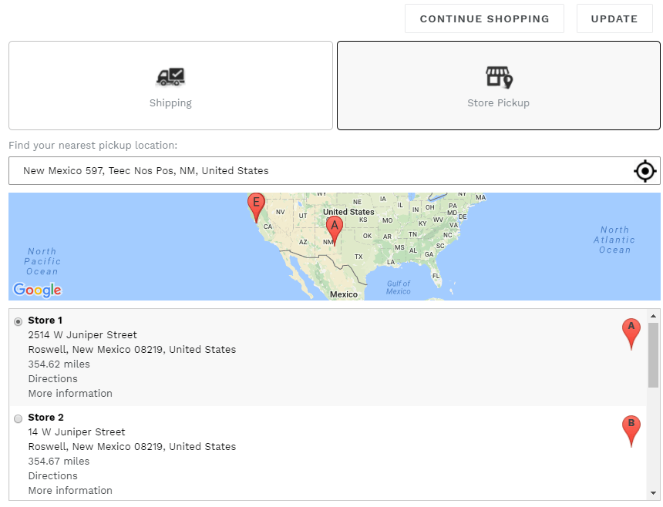Open More information for Store 2
The height and width of the screenshot is (507, 663).
[70, 490]
